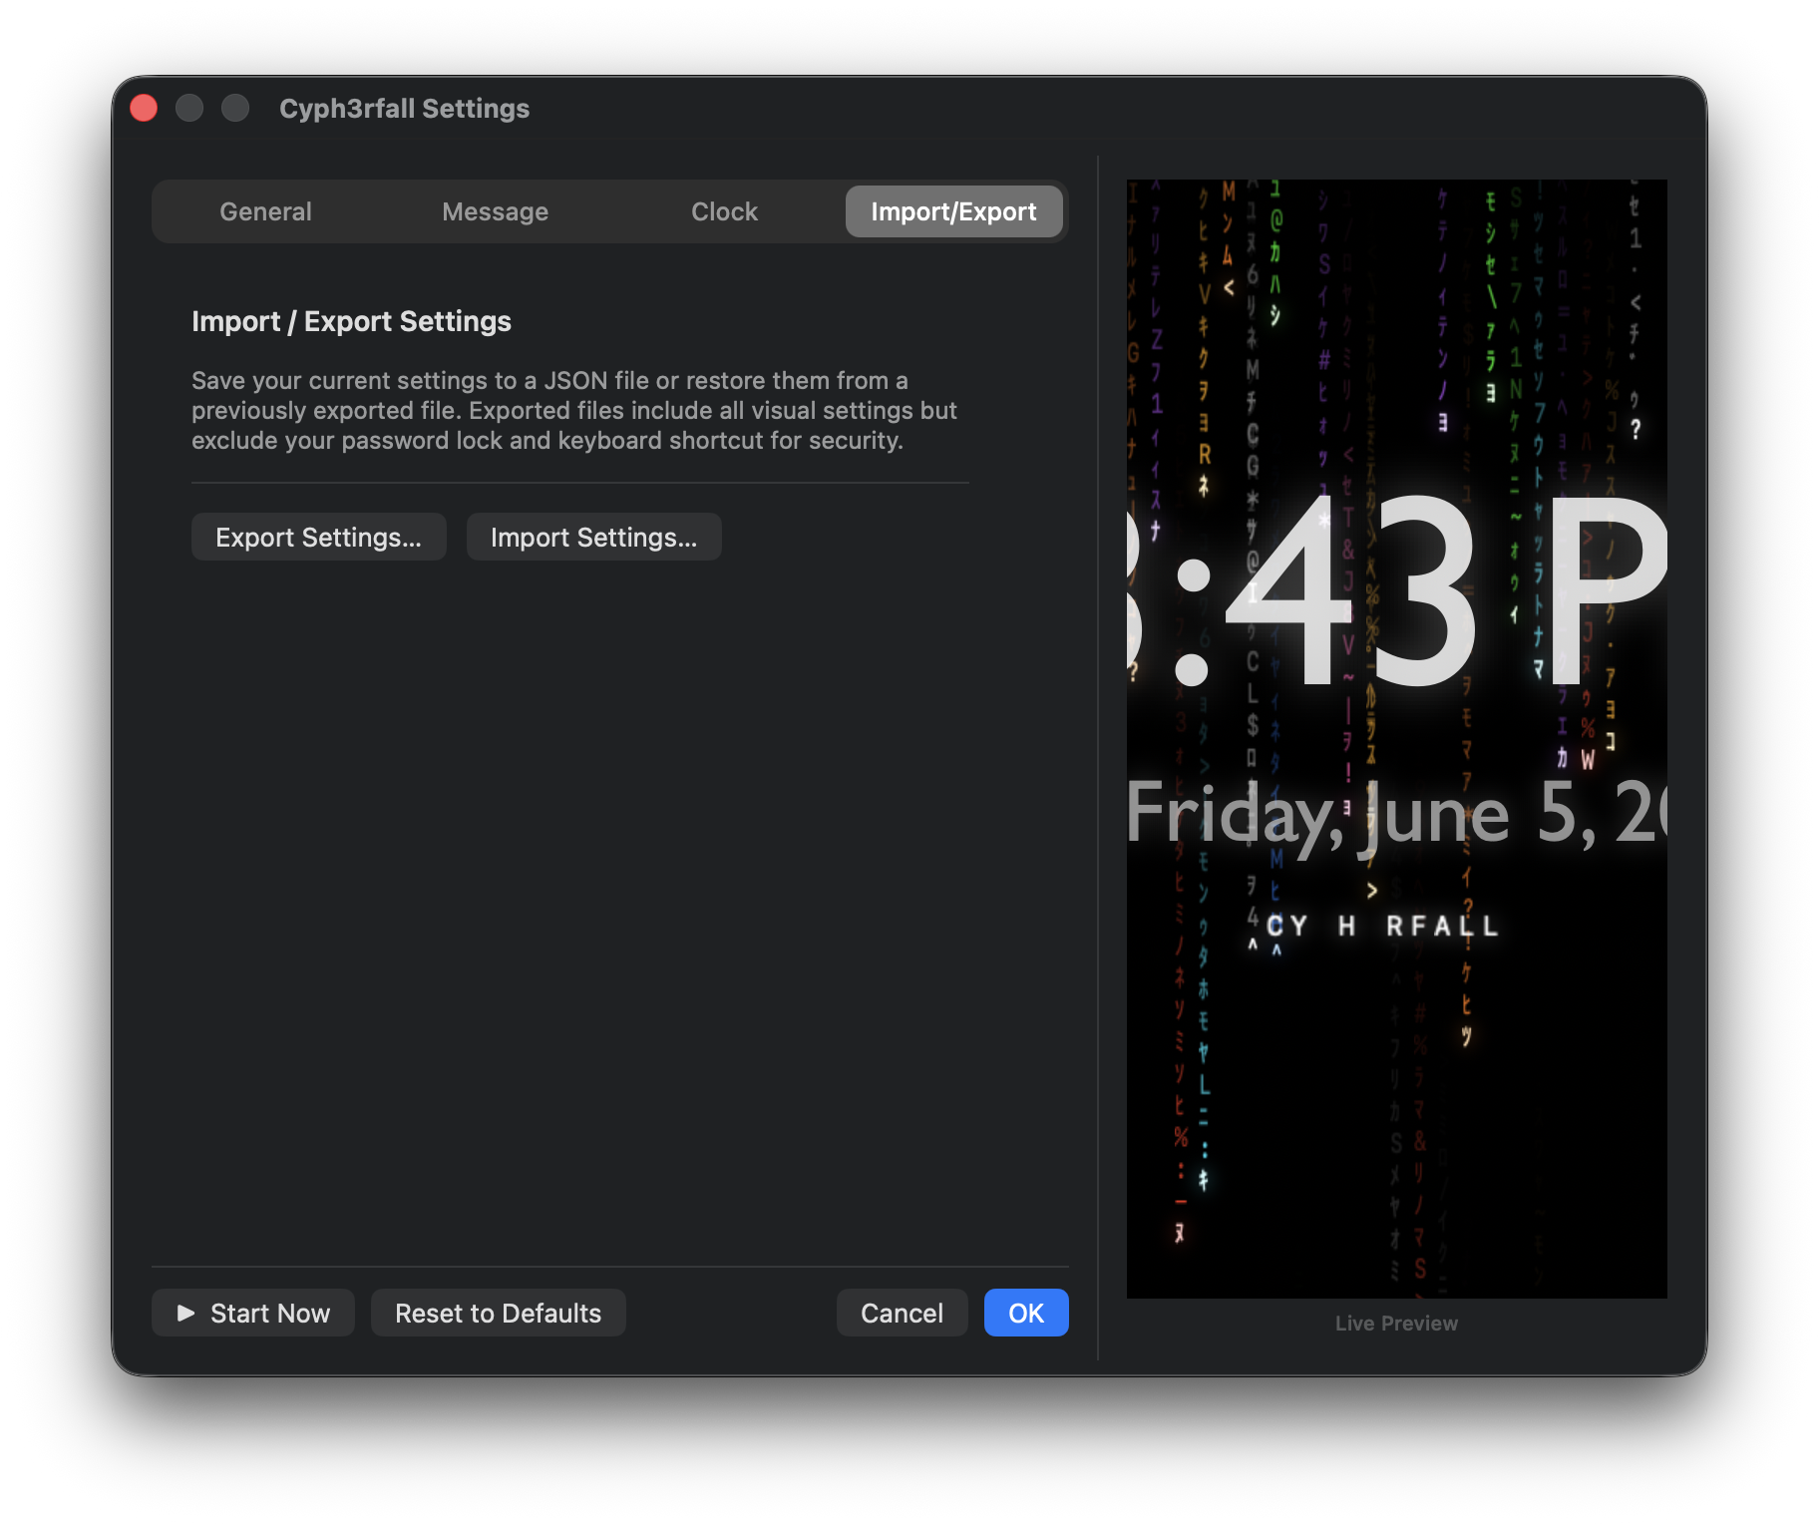1819x1524 pixels.
Task: Click the Import/Export tab
Action: coord(953,211)
